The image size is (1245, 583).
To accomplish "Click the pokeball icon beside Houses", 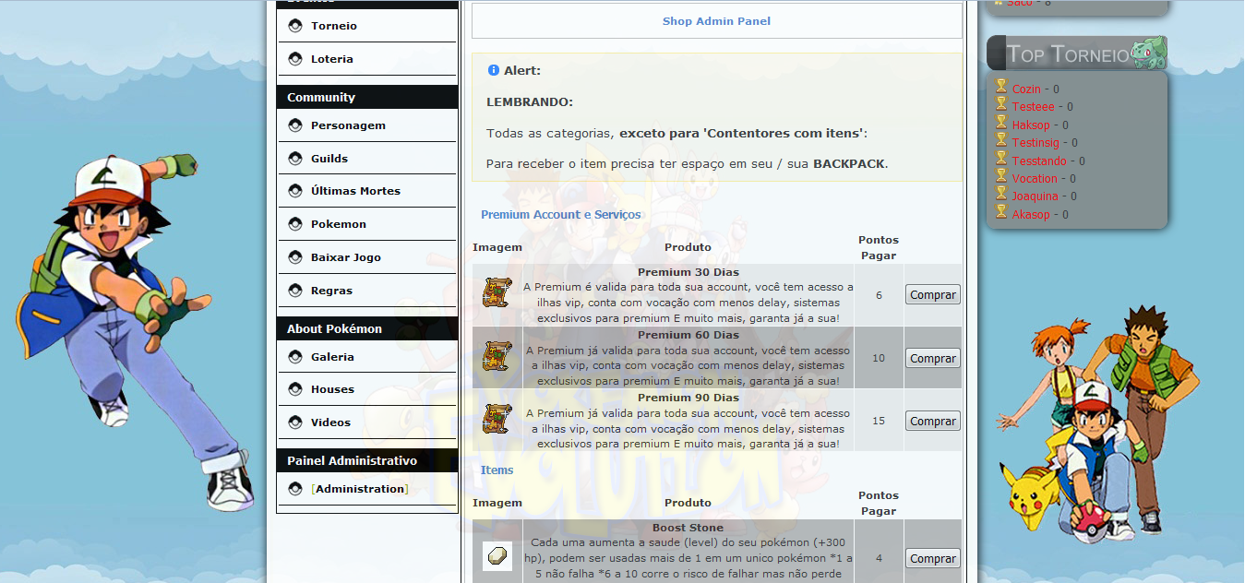I will tap(295, 389).
